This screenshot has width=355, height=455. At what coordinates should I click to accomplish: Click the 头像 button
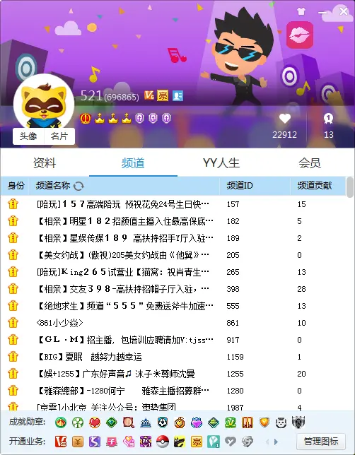click(x=28, y=136)
